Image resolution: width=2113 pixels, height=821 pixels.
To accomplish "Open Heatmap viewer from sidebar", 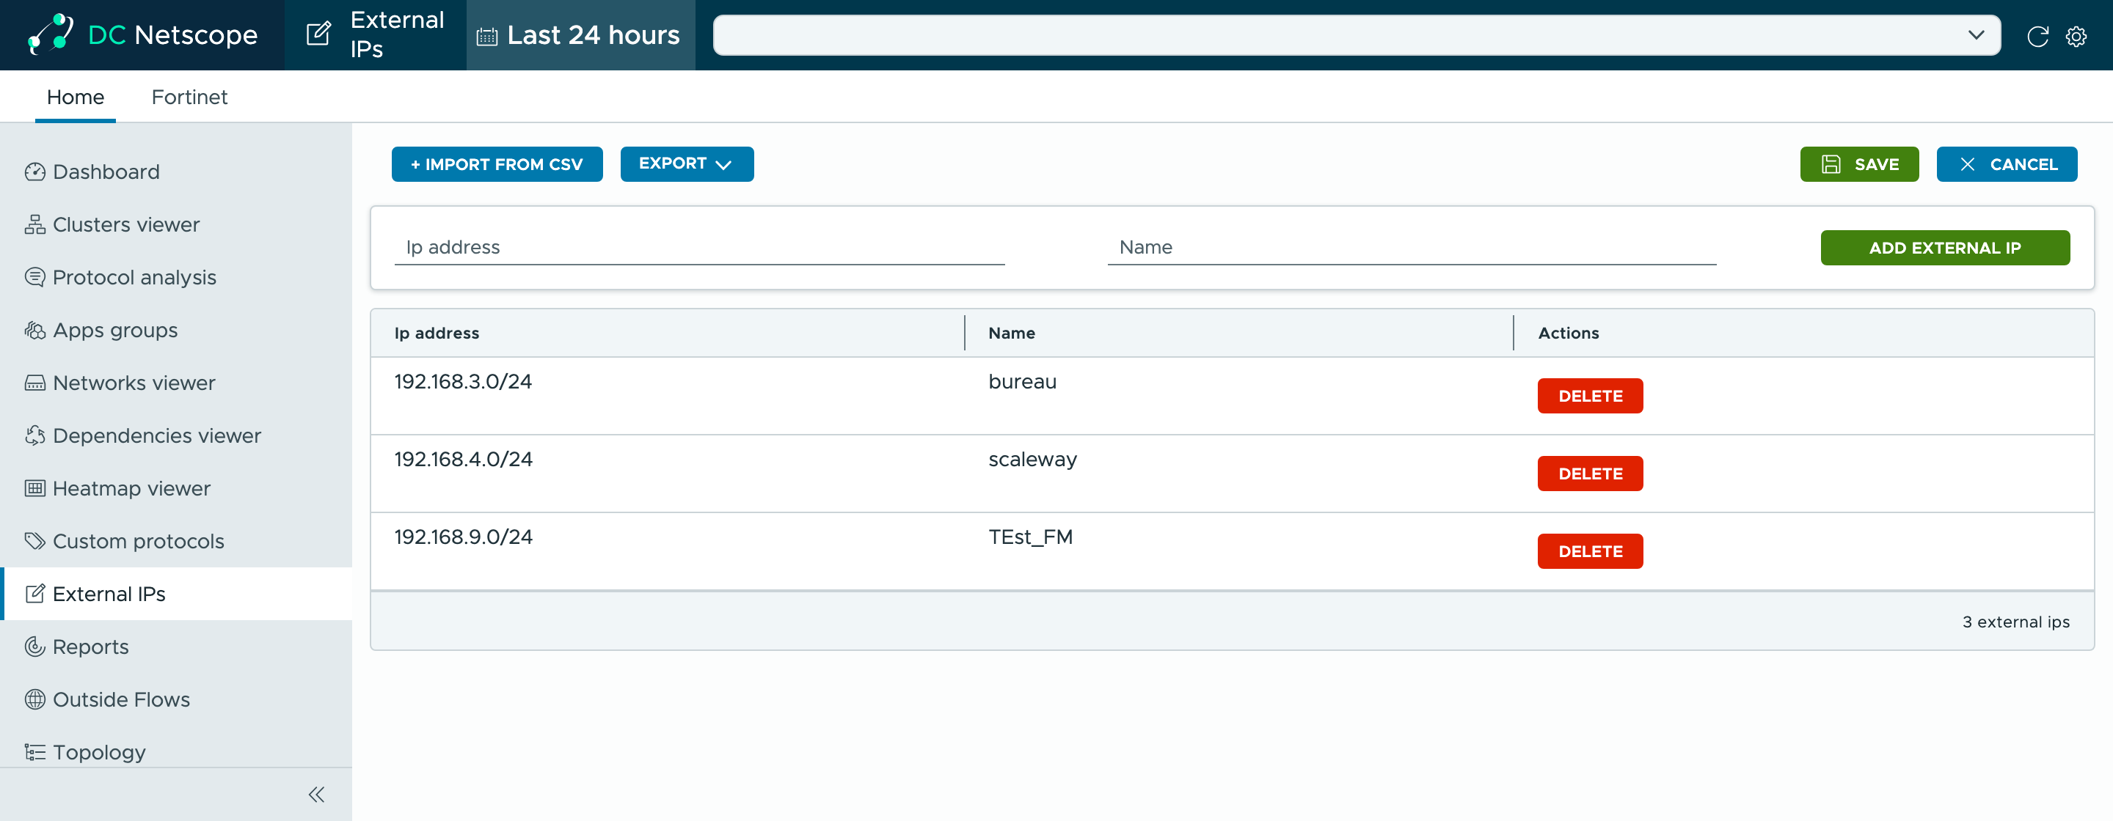I will 177,488.
